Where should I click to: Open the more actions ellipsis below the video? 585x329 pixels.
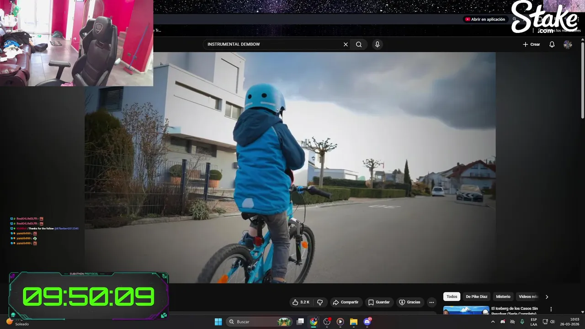coord(431,302)
